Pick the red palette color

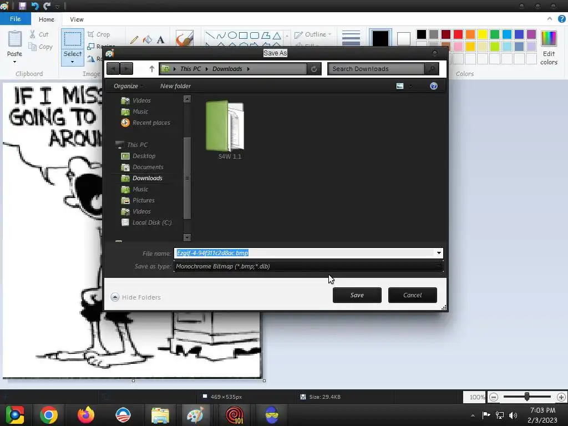(458, 34)
